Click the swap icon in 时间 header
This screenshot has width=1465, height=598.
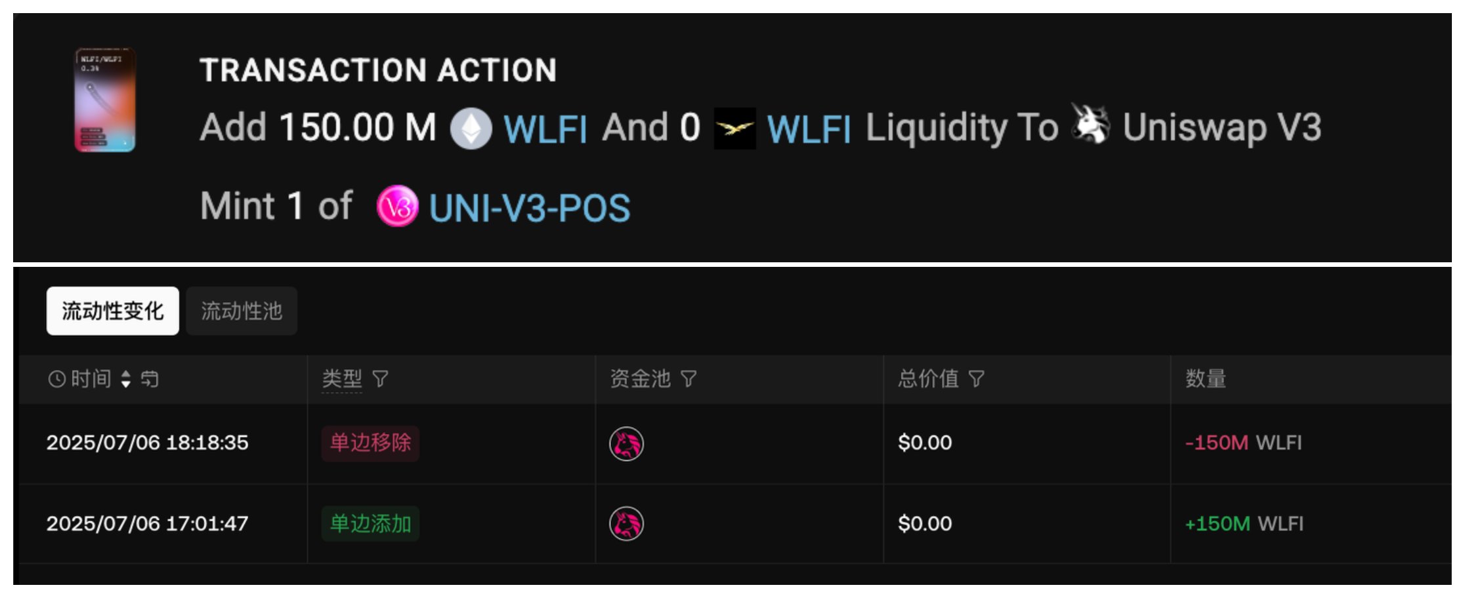150,379
